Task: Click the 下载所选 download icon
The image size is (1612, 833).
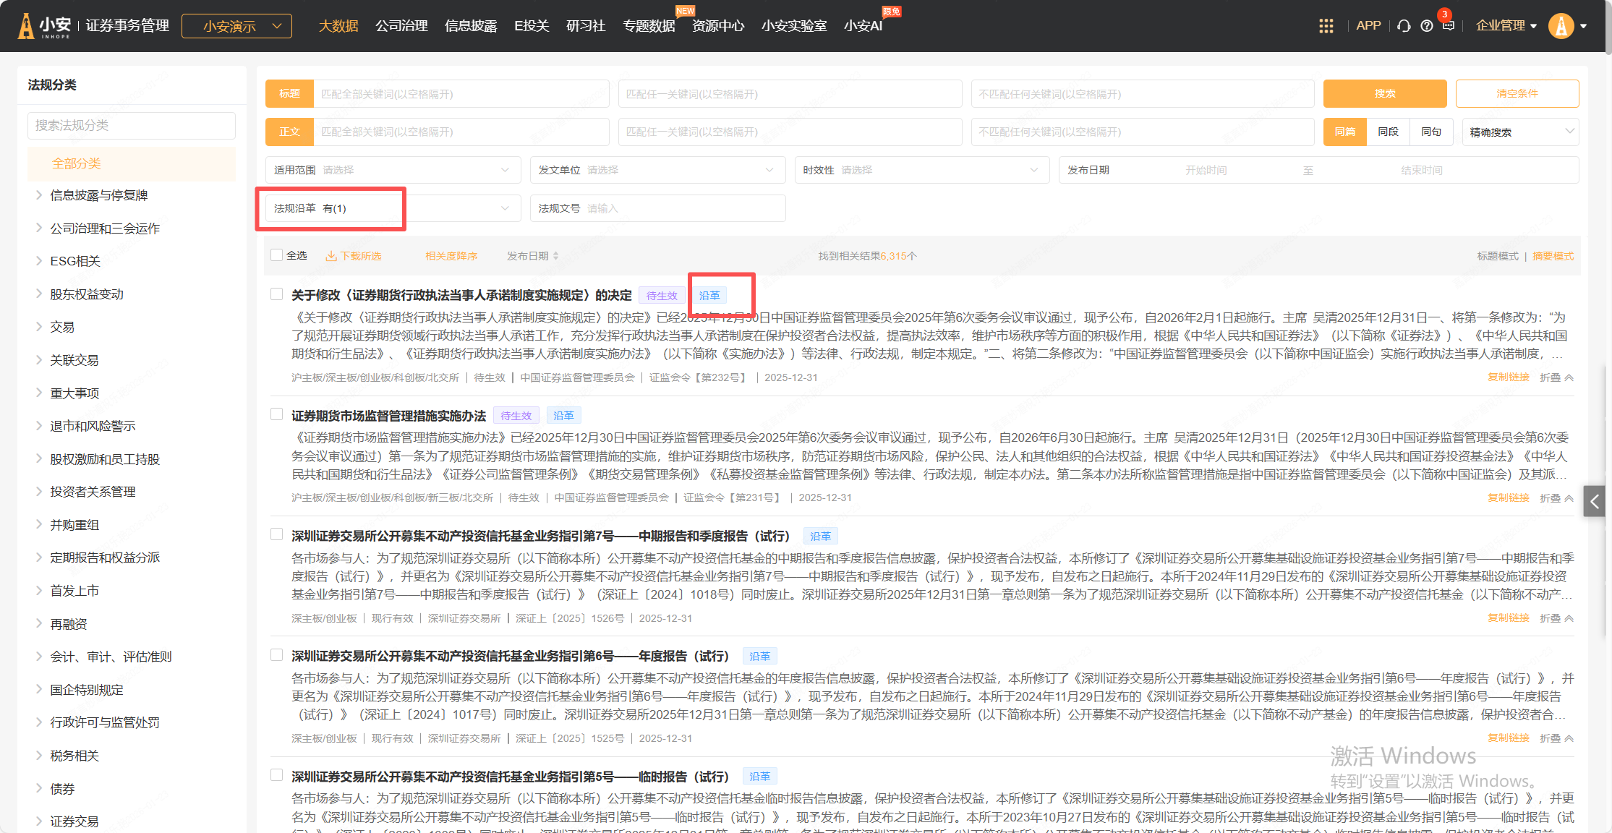Action: coord(331,256)
